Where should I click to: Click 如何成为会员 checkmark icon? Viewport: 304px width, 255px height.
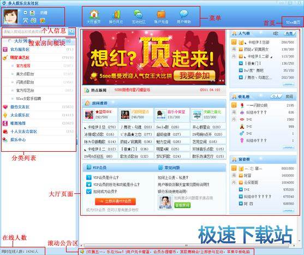[88, 192]
